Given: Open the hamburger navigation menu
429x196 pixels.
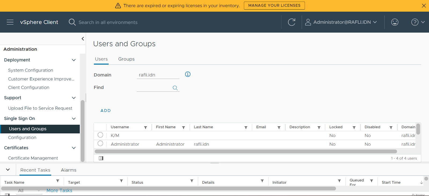Looking at the screenshot, I should pyautogui.click(x=10, y=22).
